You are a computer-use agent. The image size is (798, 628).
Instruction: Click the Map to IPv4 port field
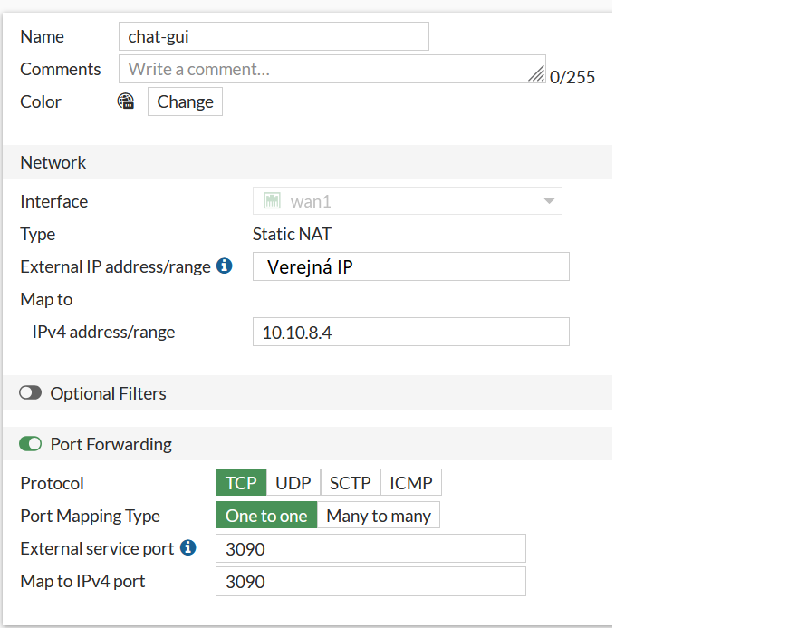tap(370, 581)
